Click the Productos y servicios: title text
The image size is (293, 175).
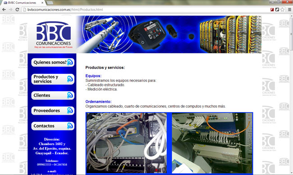(105, 68)
